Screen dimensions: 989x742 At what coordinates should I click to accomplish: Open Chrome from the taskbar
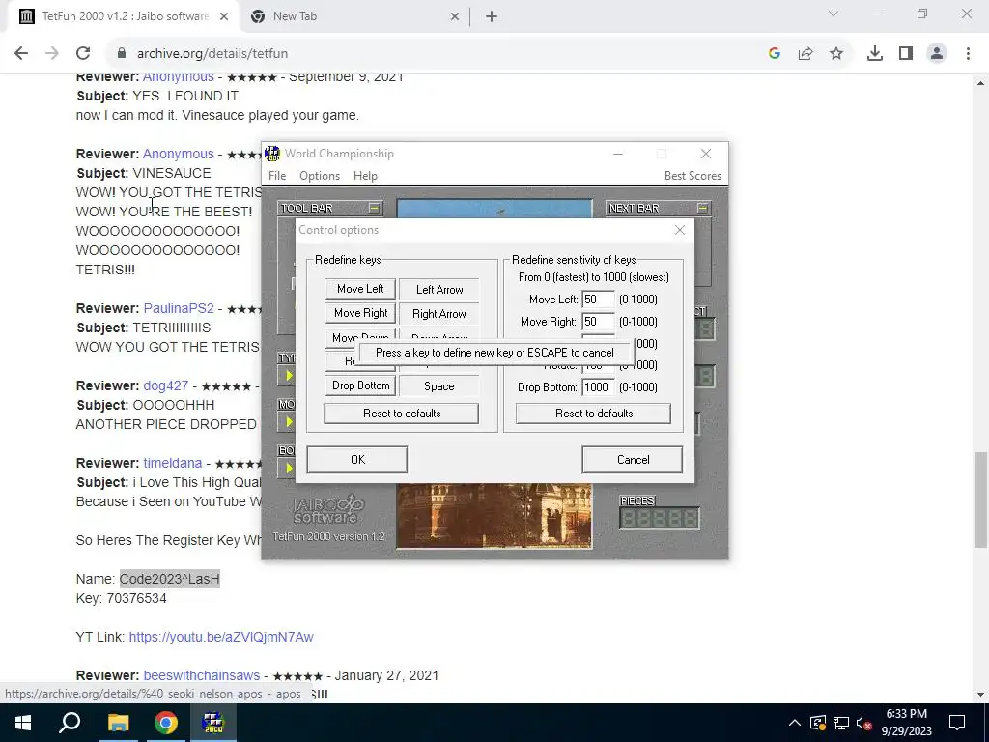[166, 723]
